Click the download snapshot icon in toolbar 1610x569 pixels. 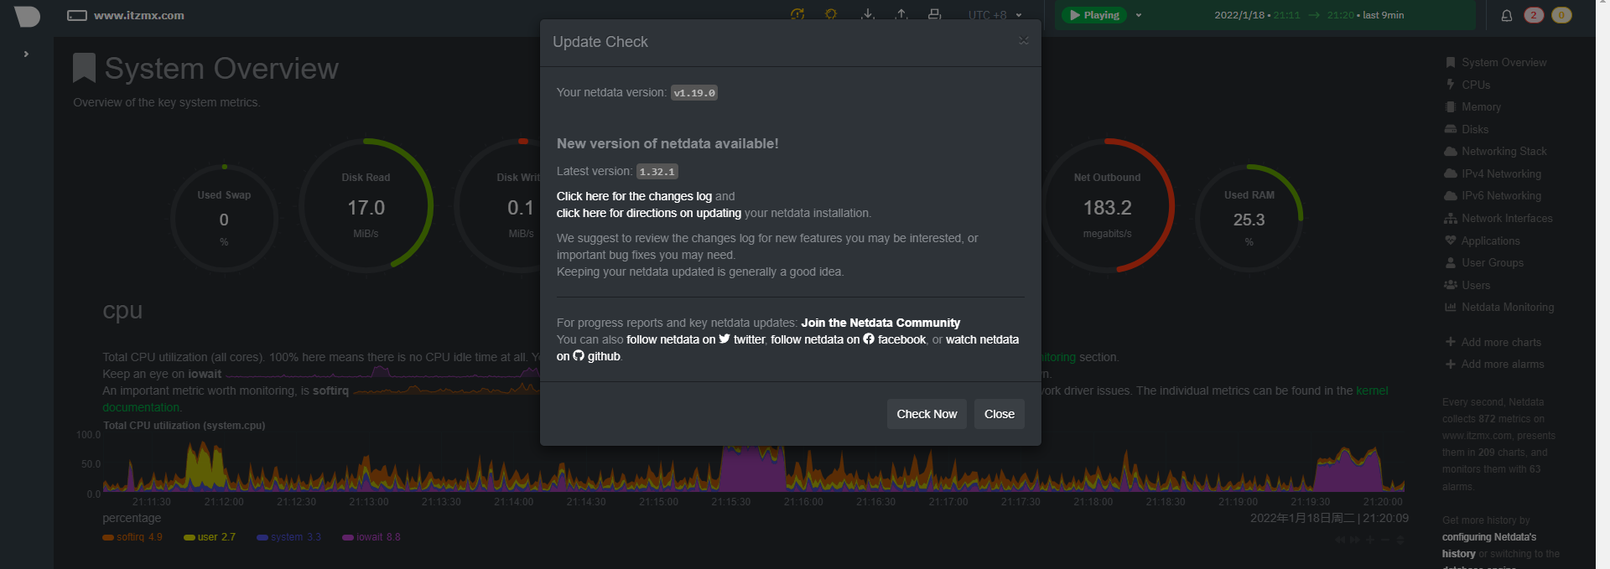tap(868, 14)
